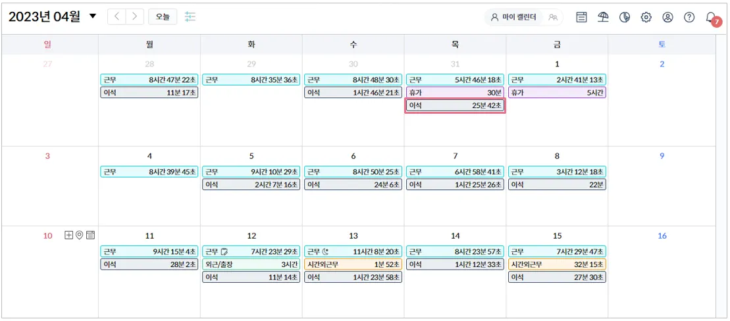Image resolution: width=730 pixels, height=321 pixels.
Task: Open the 외근/출장 3시간 entry on day 12
Action: pos(251,264)
